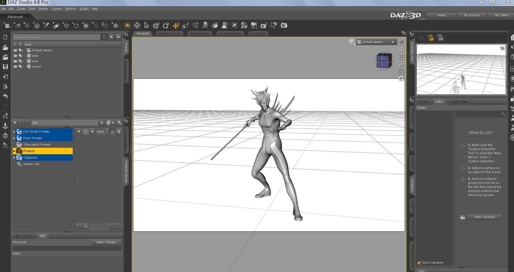Image resolution: width=514 pixels, height=272 pixels.
Task: Open the Render menu
Action: click(x=43, y=9)
